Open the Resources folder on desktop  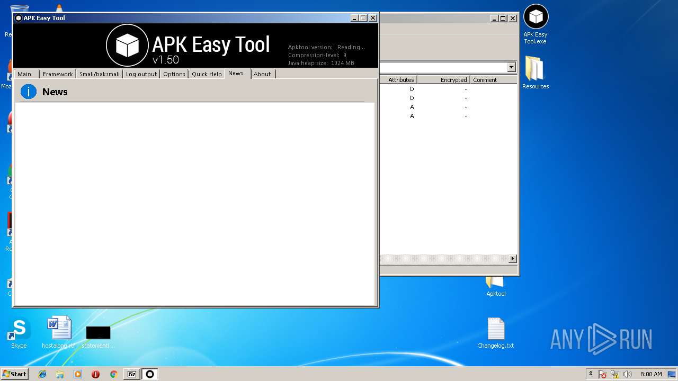click(x=535, y=72)
